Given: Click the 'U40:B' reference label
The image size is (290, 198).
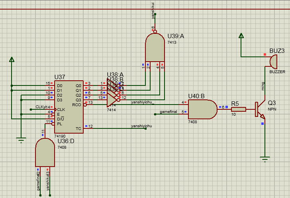Looking at the screenshot, I should tap(196, 96).
